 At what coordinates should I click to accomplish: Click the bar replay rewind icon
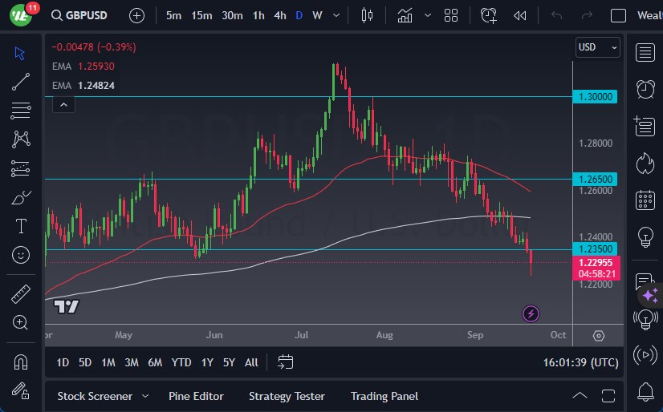point(520,15)
